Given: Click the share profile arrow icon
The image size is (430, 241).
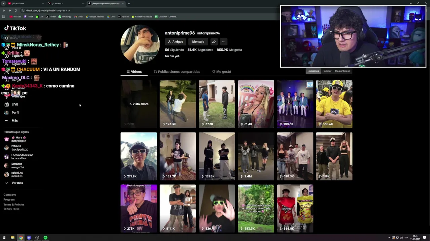Looking at the screenshot, I should [214, 42].
